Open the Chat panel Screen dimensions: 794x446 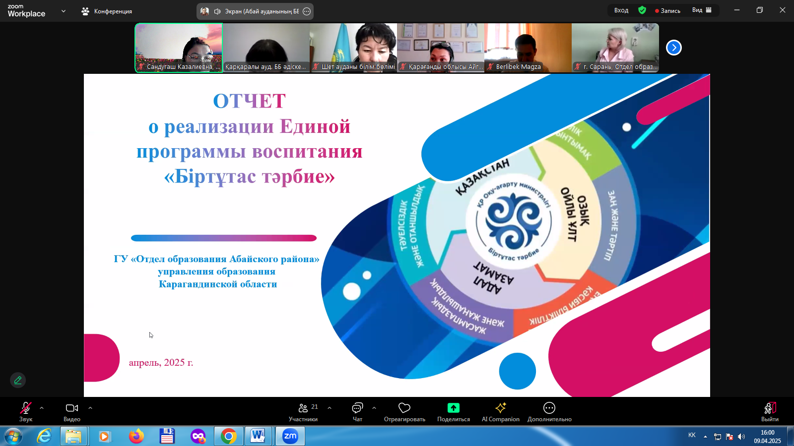357,411
